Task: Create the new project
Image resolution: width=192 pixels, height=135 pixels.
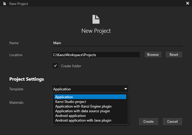Action: tap(149, 122)
